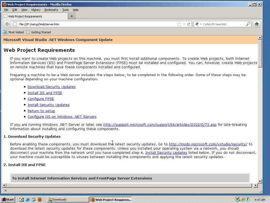Viewport: 270px width, 203px height.
Task: Open the Edit menu
Action: coord(15,10)
